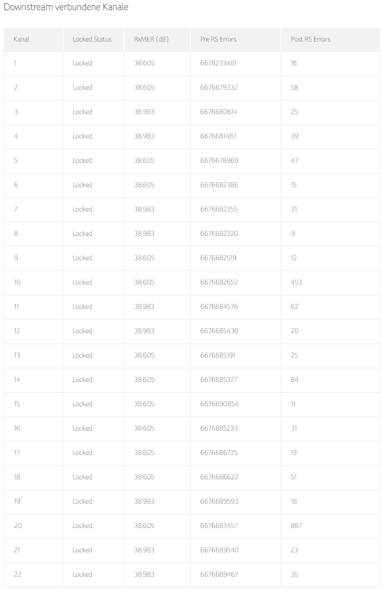This screenshot has height=591, width=383.
Task: Click Post RS Errors value 453
Action: (296, 282)
